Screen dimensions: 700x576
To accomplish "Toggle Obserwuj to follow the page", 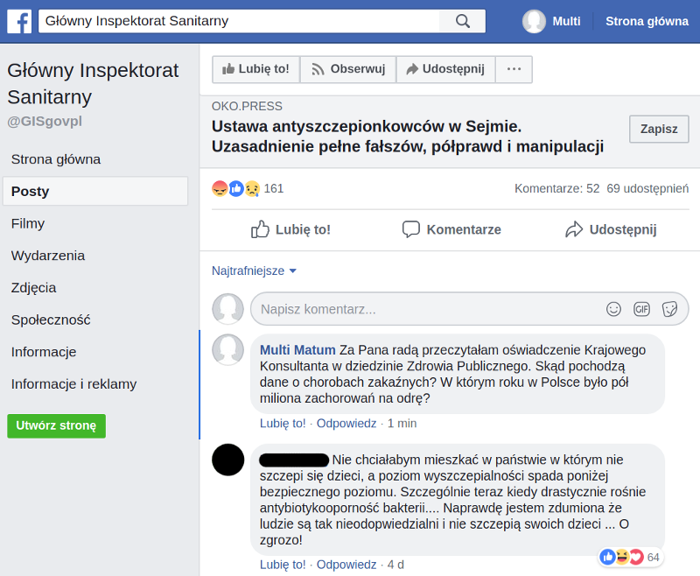I will pos(348,69).
